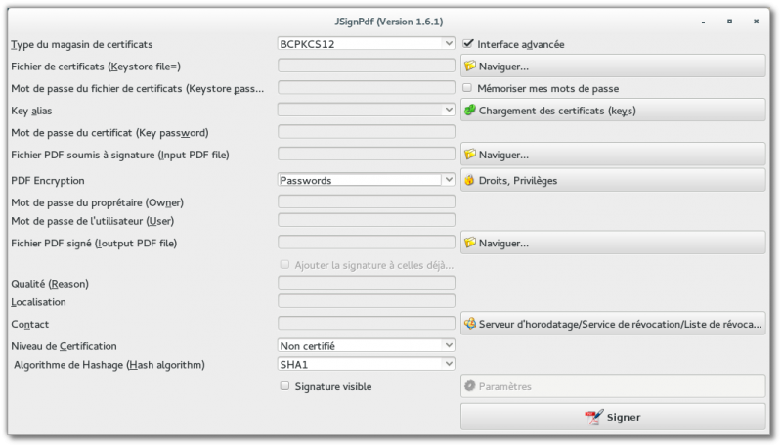Disable the Interface avancée checkbox
Viewport: 782px width, 446px height.
(x=468, y=44)
